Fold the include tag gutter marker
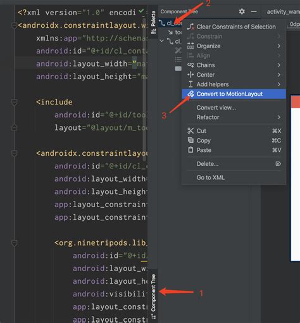Image resolution: width=300 pixels, height=323 pixels. coord(14,103)
